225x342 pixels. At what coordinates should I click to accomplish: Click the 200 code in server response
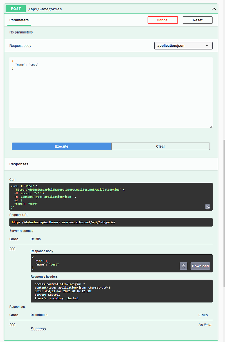(12, 249)
